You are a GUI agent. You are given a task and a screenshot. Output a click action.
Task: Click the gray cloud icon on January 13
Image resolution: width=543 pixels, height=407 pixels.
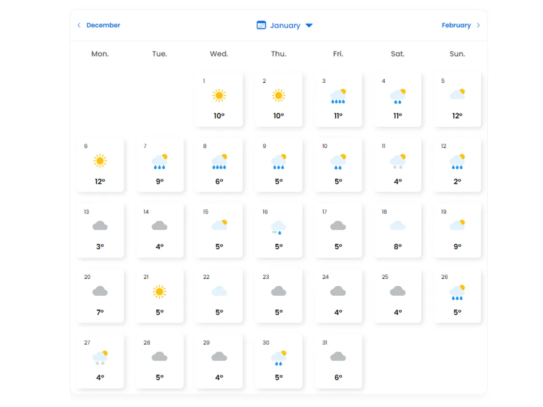(x=100, y=226)
